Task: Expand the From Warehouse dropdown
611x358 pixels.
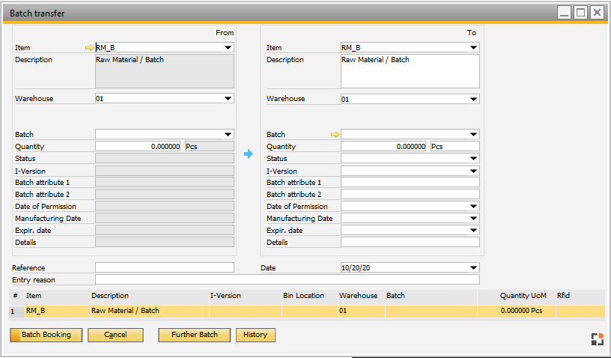Action: [228, 99]
